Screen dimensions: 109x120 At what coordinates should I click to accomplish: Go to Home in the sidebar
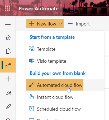click(8, 37)
